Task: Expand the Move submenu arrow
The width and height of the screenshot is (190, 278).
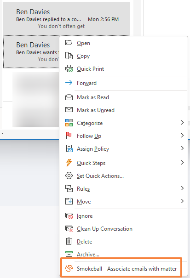Action: (x=182, y=201)
